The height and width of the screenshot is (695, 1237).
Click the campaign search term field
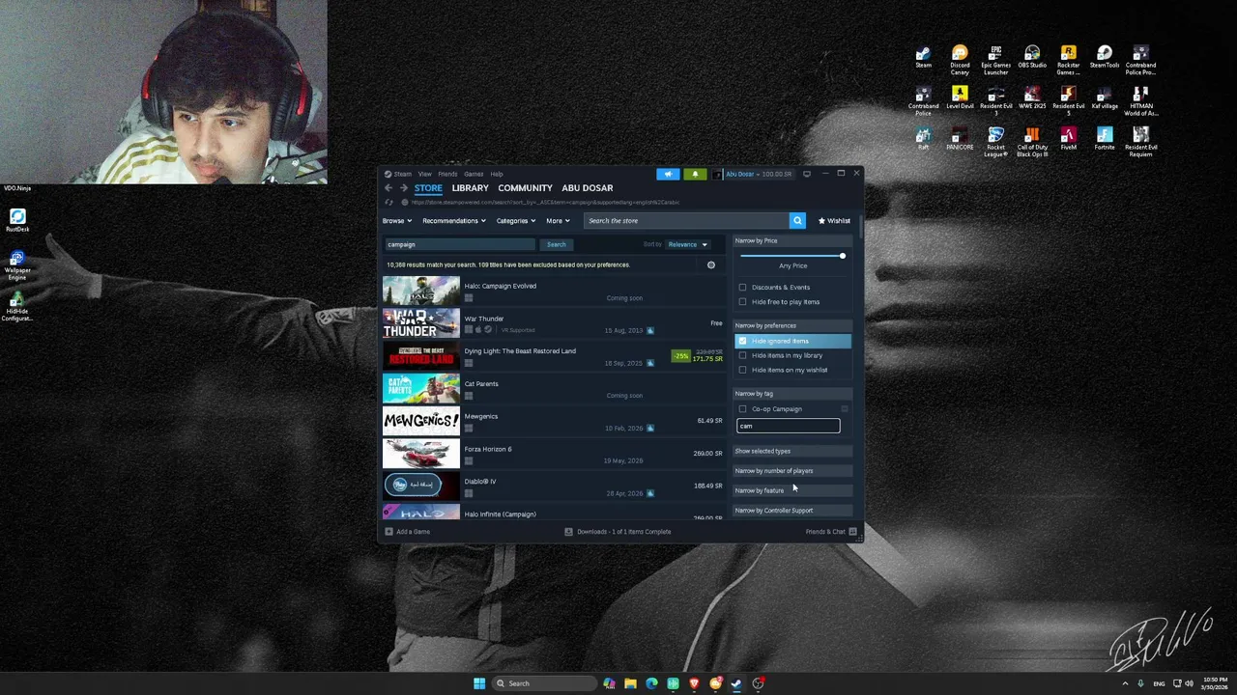pos(460,244)
